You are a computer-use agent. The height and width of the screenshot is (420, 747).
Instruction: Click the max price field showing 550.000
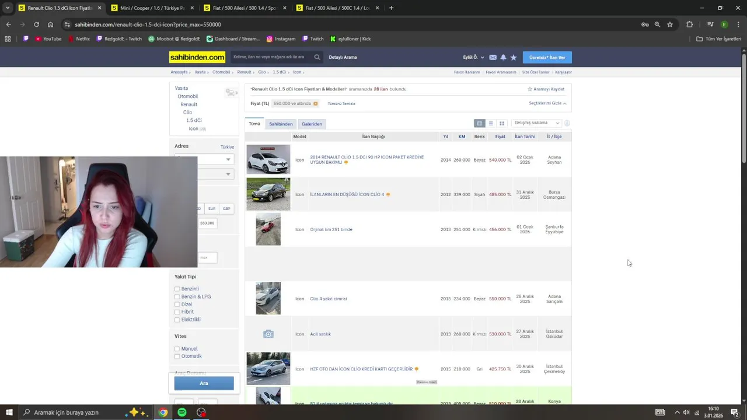tap(207, 223)
